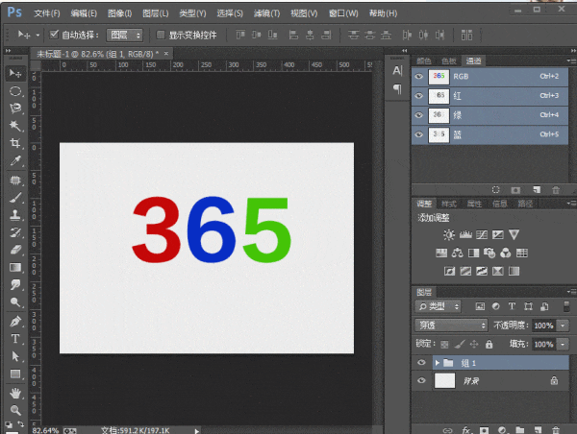Pick the Crop tool

(x=15, y=142)
